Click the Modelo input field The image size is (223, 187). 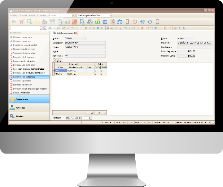point(75,38)
